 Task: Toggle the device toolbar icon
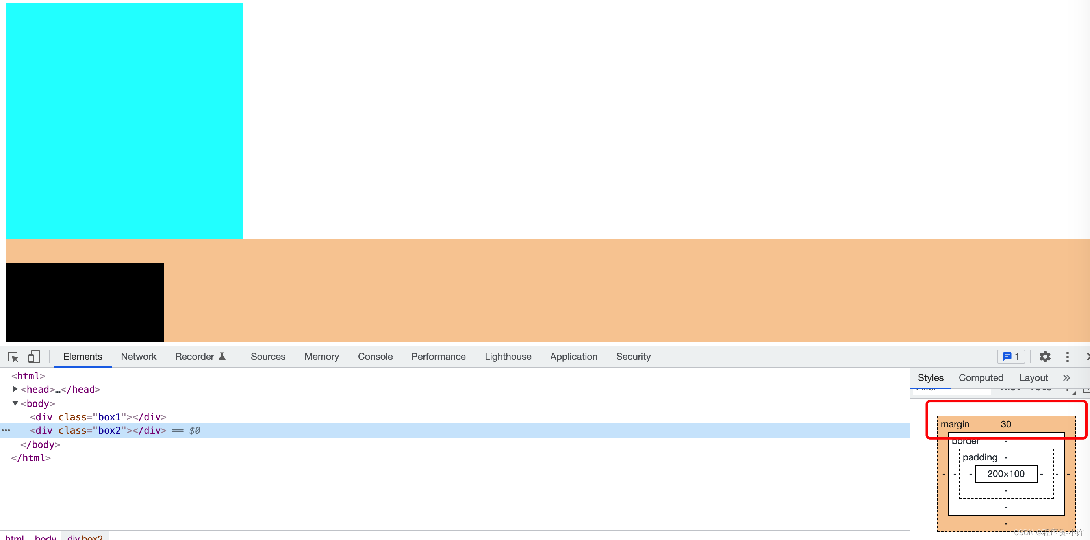[x=34, y=357]
